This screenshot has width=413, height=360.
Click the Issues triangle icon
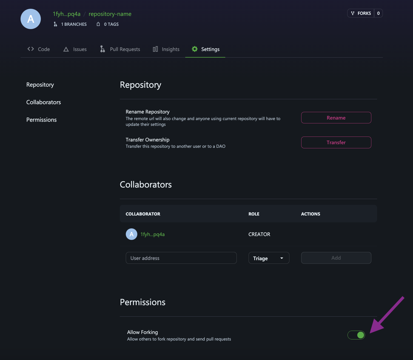point(66,49)
